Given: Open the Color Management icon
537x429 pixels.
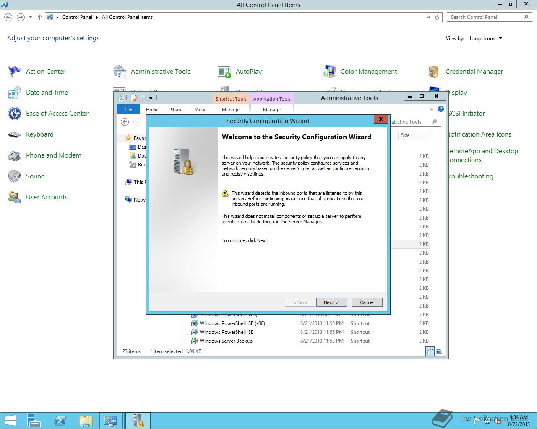Looking at the screenshot, I should click(329, 72).
